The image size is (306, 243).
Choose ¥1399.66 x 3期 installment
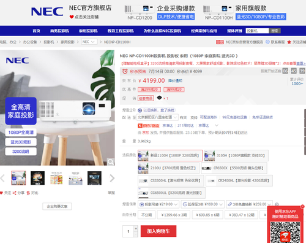point(174,215)
